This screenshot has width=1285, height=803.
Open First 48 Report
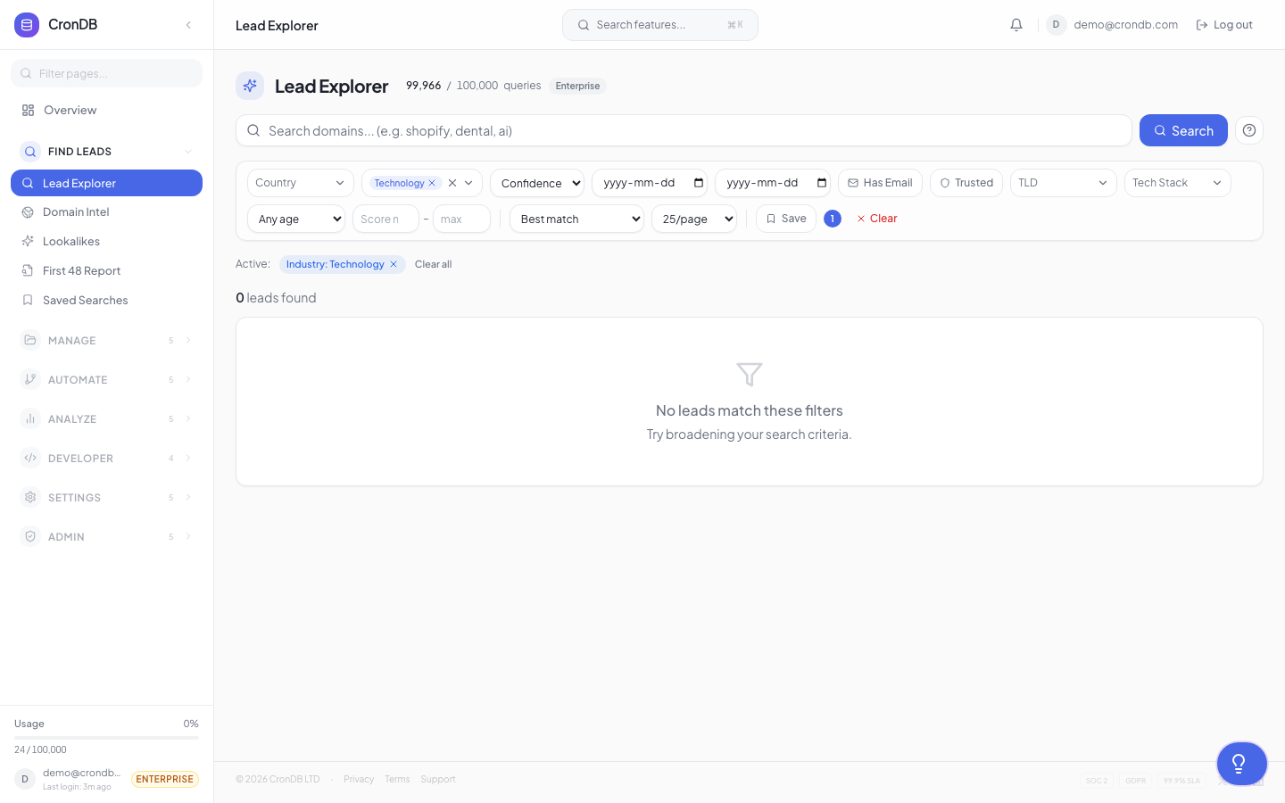[106, 271]
